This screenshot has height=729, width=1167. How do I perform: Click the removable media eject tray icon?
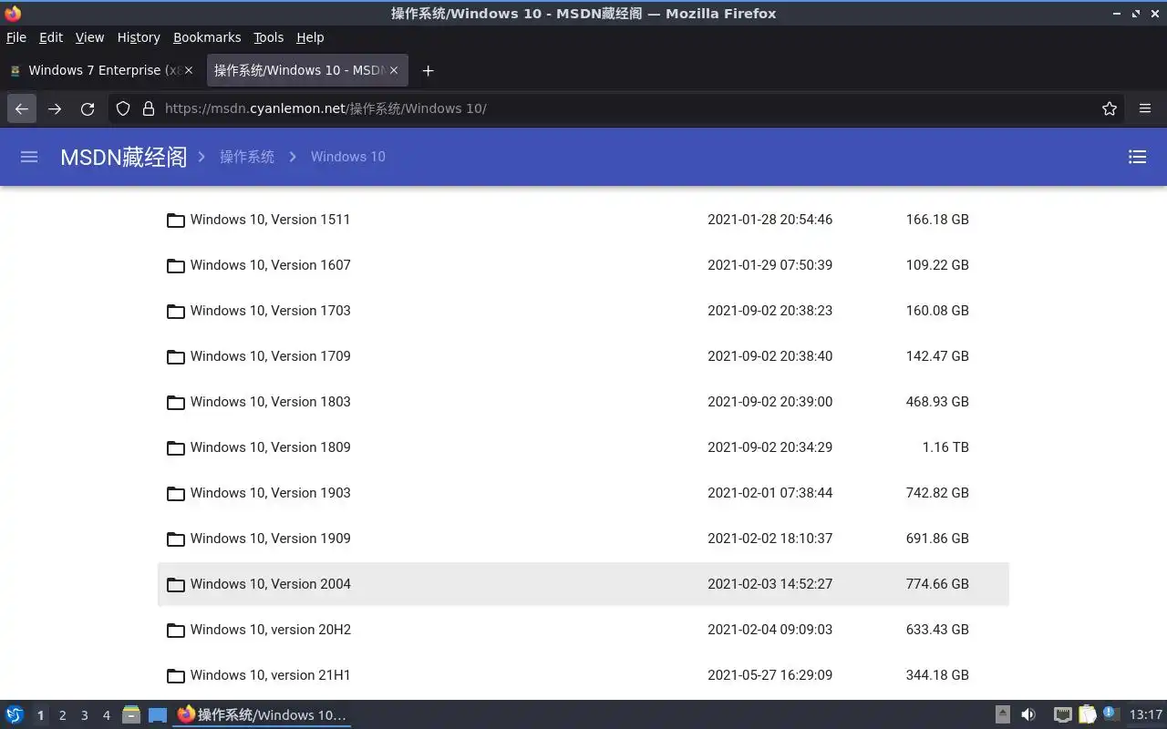[1003, 714]
